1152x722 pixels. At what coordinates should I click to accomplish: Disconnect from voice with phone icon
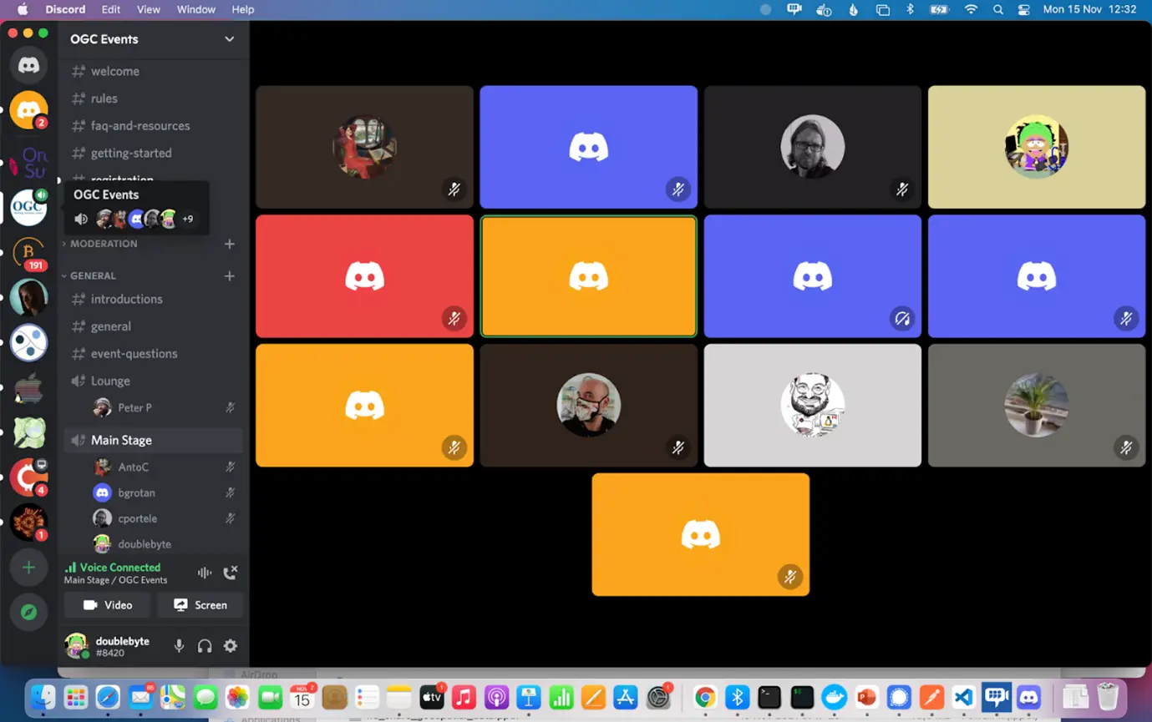pyautogui.click(x=231, y=573)
